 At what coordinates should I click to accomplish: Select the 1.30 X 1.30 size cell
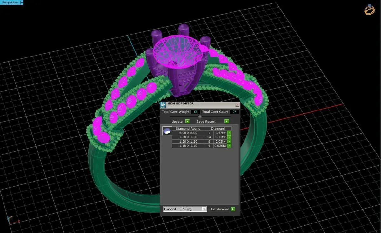188,137
